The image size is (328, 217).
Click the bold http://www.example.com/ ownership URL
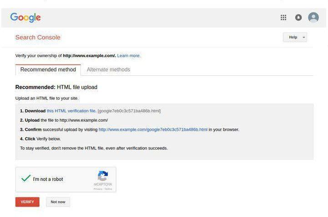89,56
